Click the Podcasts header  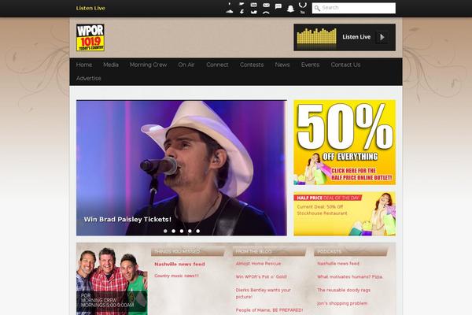tap(351, 251)
